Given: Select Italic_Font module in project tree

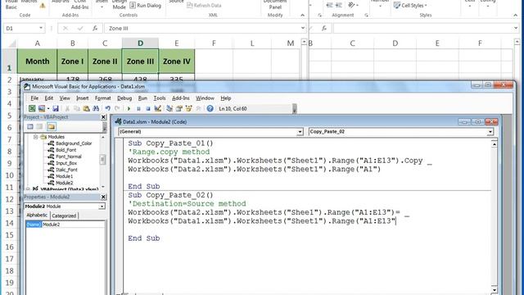Looking at the screenshot, I should tap(66, 170).
